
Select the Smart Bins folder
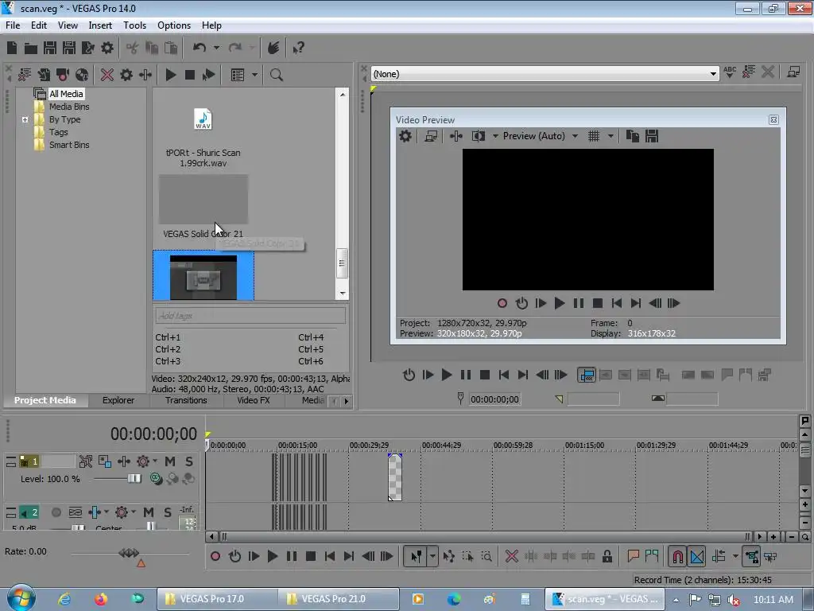69,145
